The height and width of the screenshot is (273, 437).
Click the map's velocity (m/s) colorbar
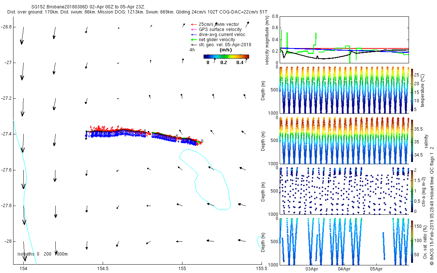pyautogui.click(x=226, y=56)
